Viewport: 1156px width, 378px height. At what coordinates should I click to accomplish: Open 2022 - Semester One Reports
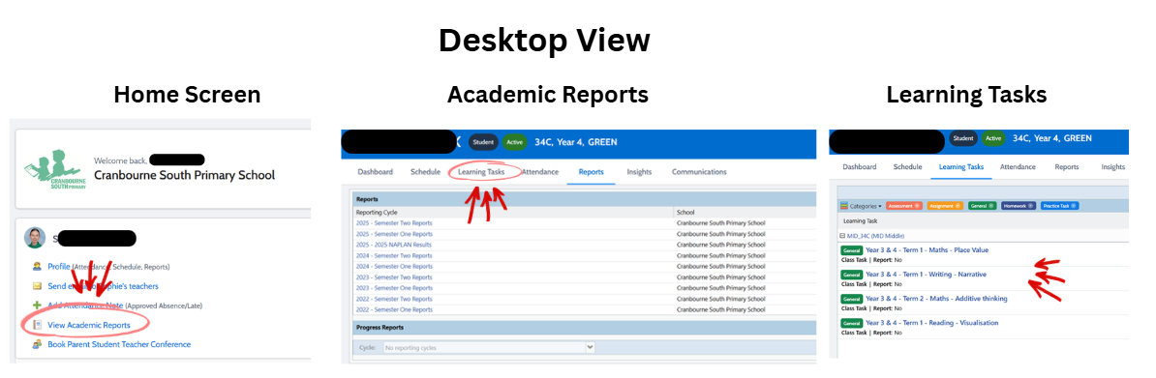[394, 309]
